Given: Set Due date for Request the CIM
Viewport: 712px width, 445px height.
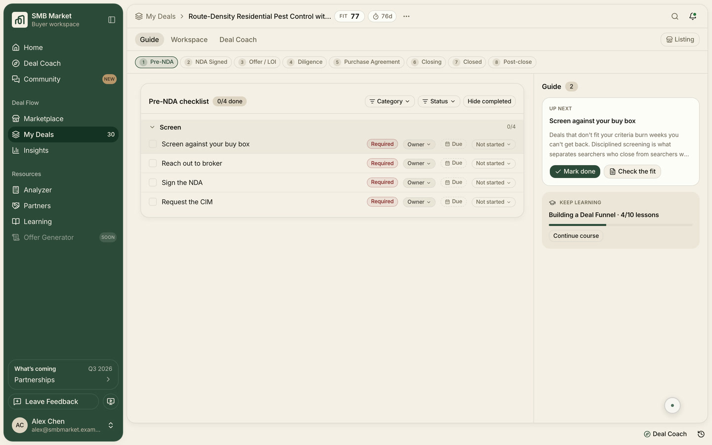Looking at the screenshot, I should pos(454,202).
